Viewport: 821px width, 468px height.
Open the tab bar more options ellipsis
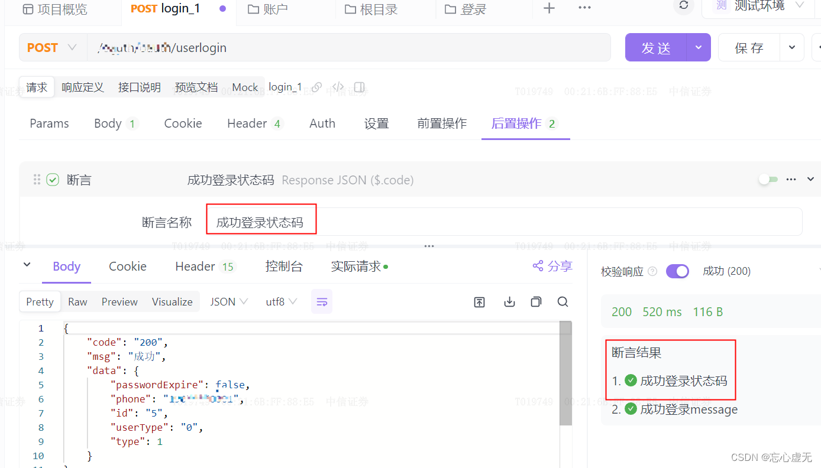584,8
